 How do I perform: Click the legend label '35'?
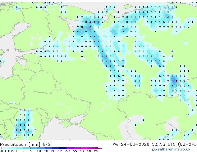click(75, 151)
